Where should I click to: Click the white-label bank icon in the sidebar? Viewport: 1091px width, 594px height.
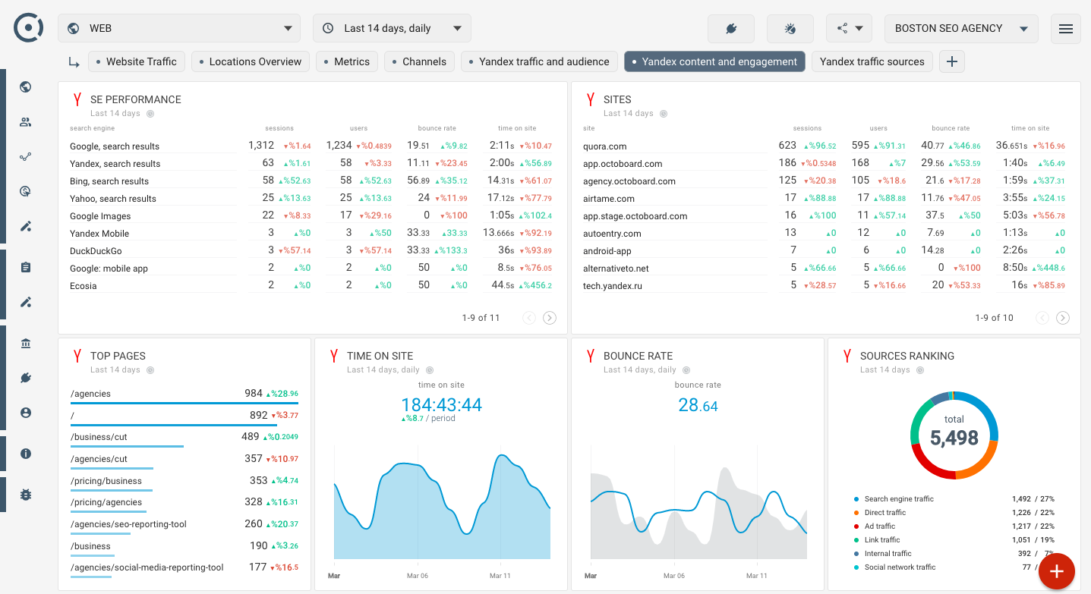[x=25, y=343]
